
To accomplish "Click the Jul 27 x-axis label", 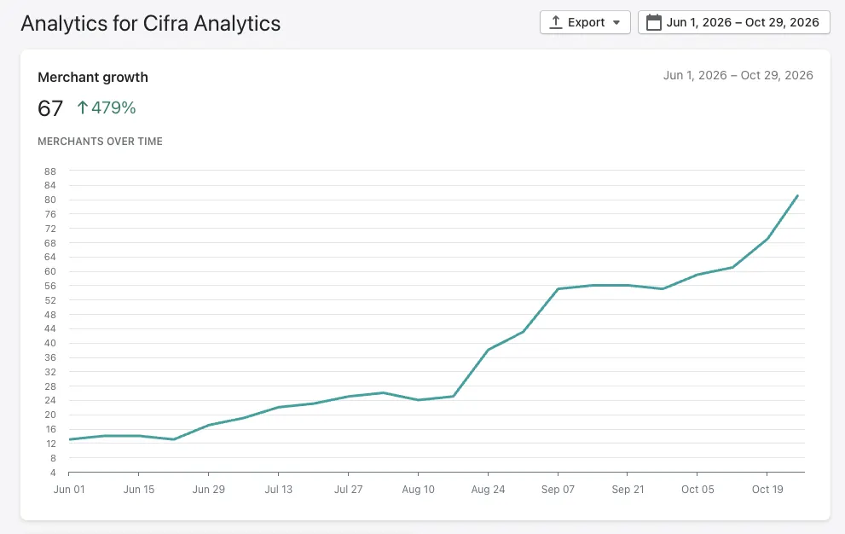I will coord(348,490).
